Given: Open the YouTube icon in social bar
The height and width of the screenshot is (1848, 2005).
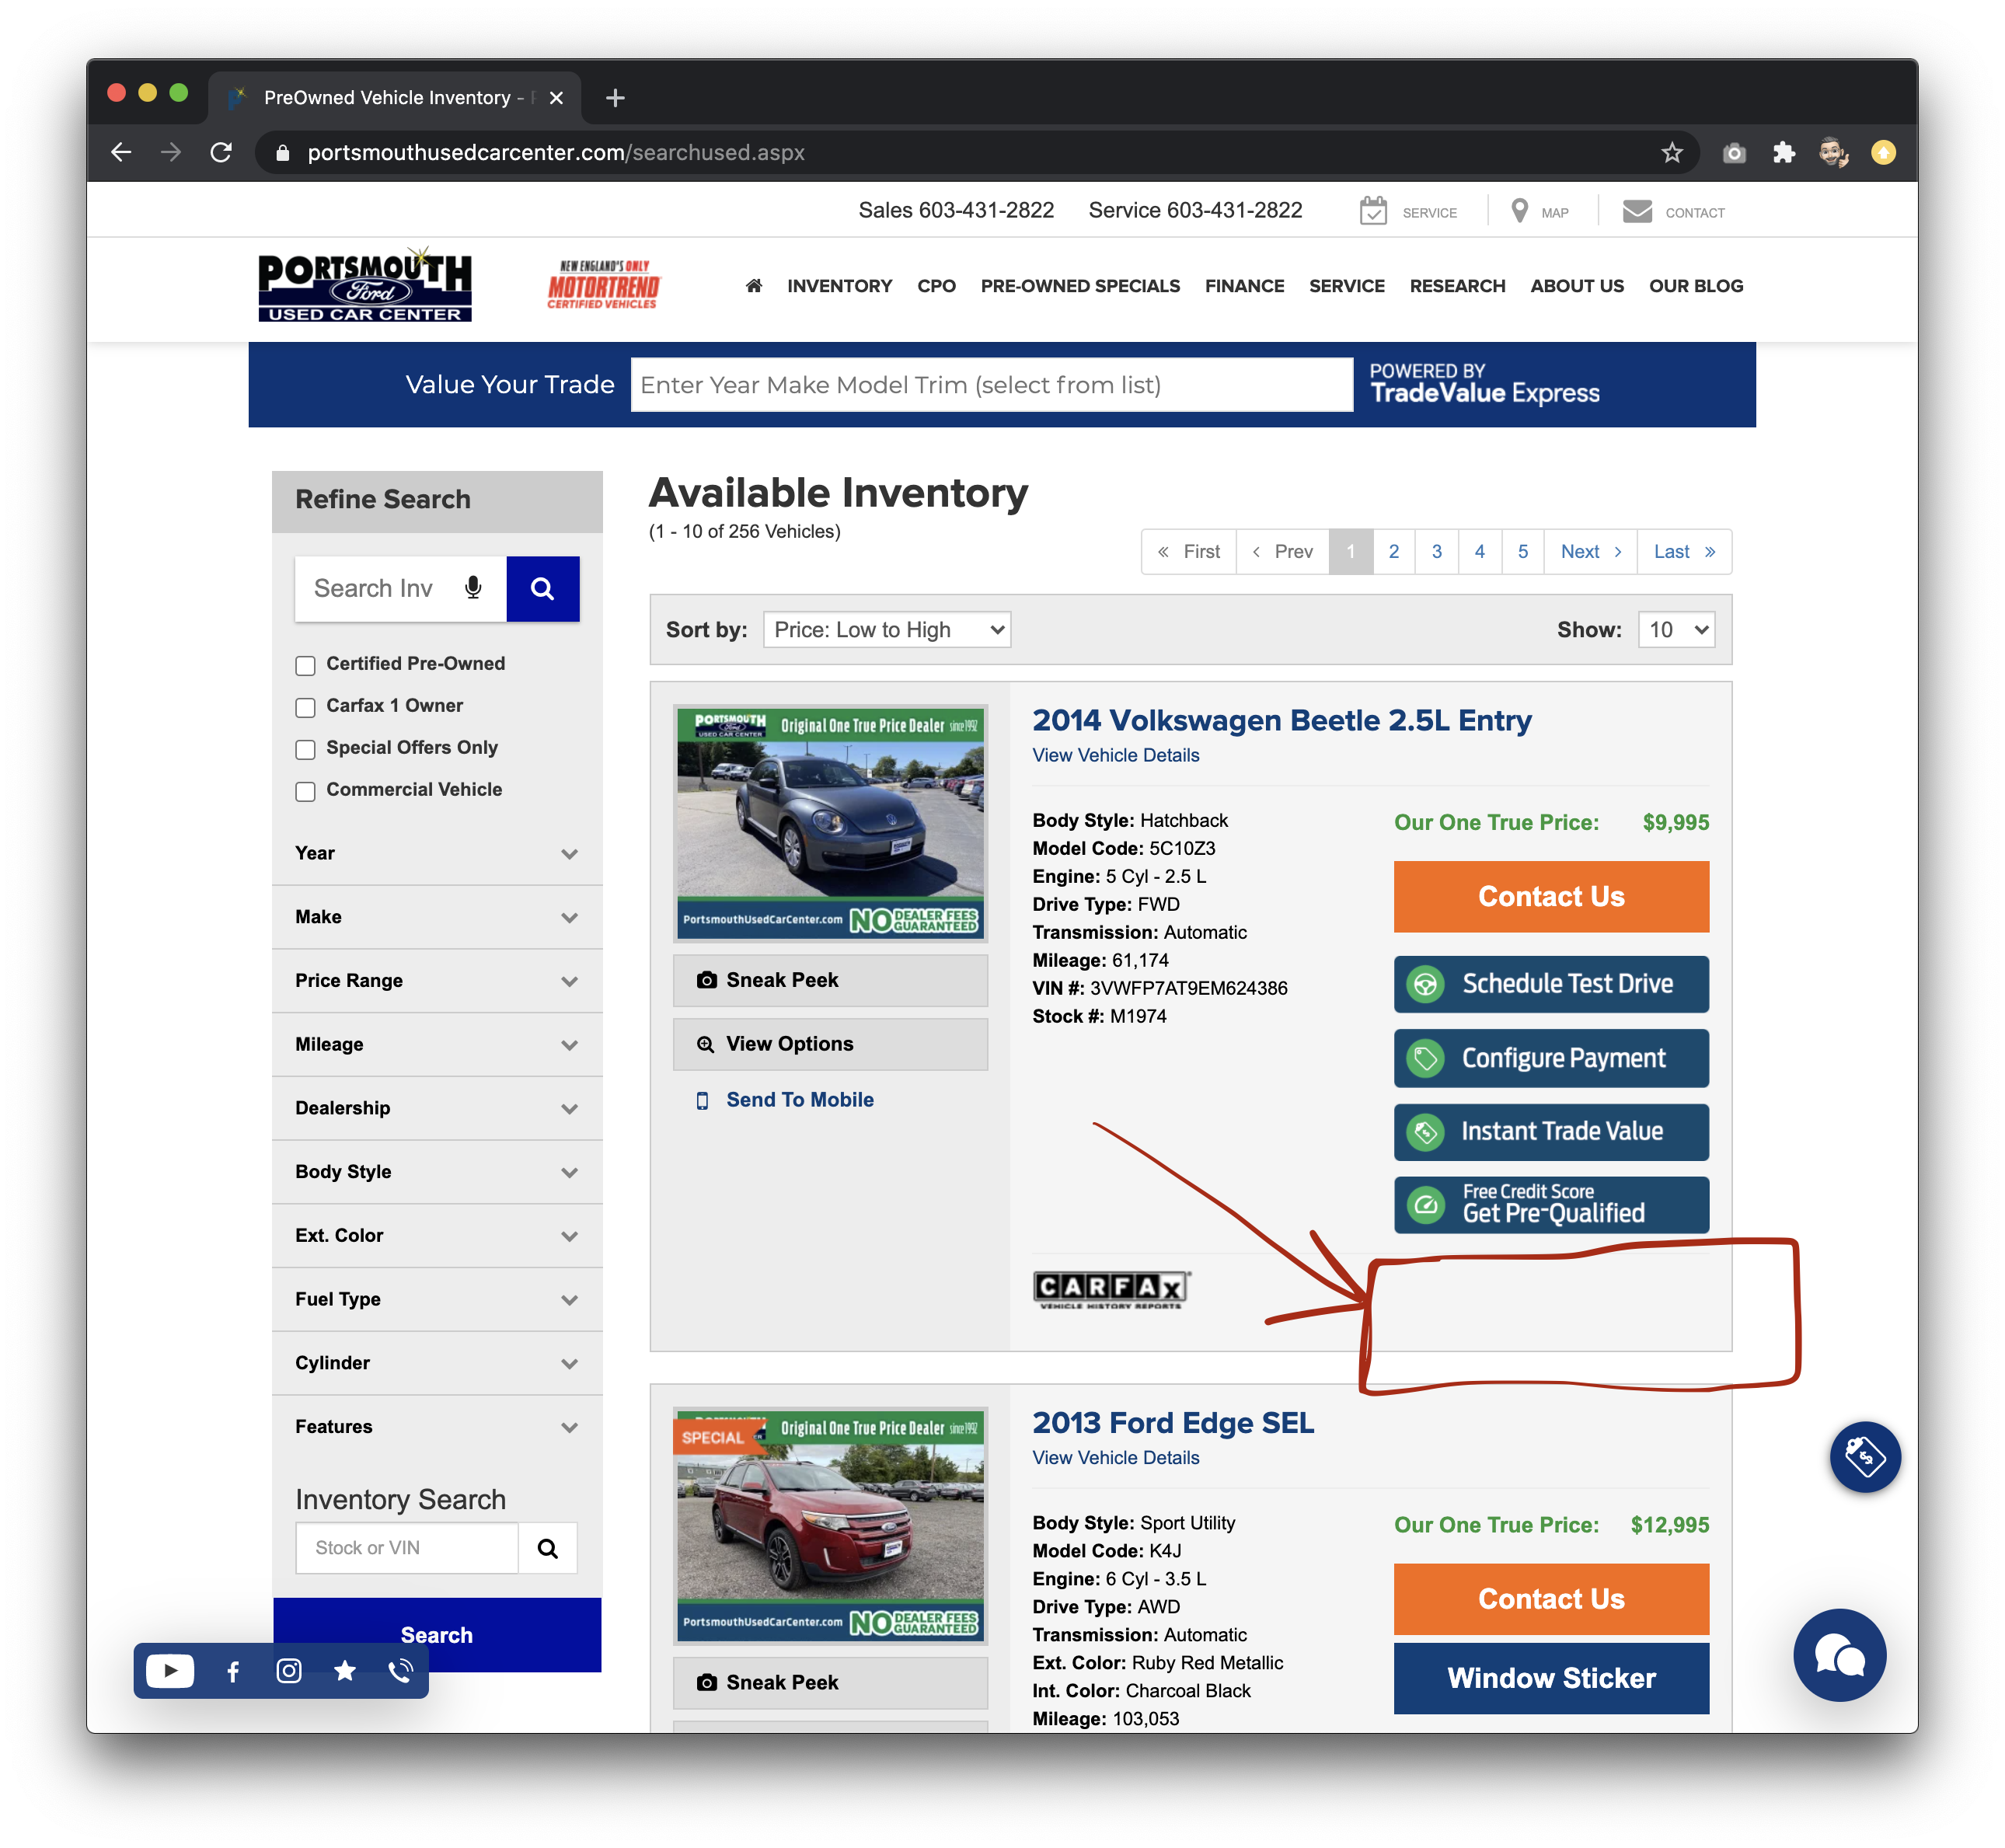Looking at the screenshot, I should pos(170,1671).
